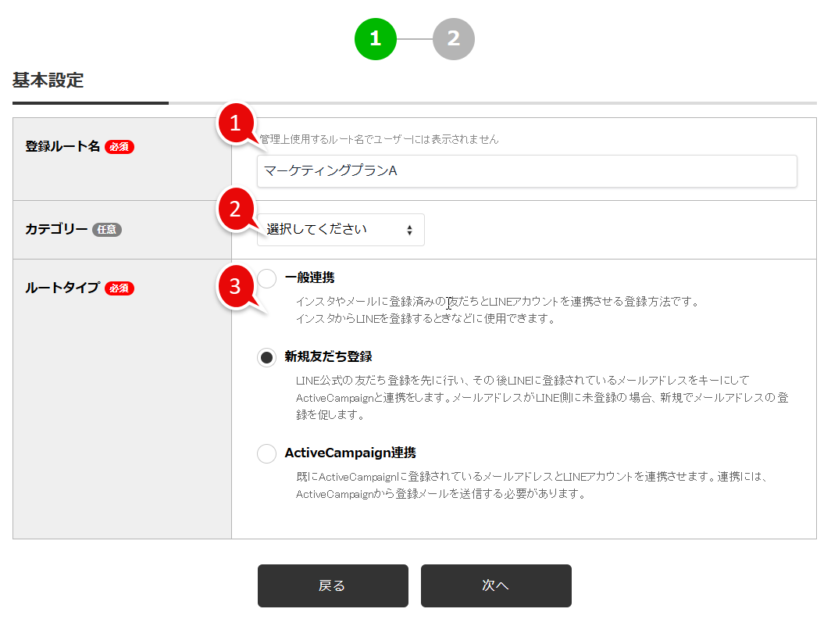Screen dimensions: 831x623
Task: Click the 任意 badge next to カテゴリー
Action: [107, 230]
